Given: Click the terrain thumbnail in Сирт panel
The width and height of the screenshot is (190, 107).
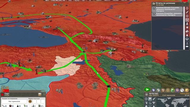Looking at the screenshot, I should (x=40, y=95).
